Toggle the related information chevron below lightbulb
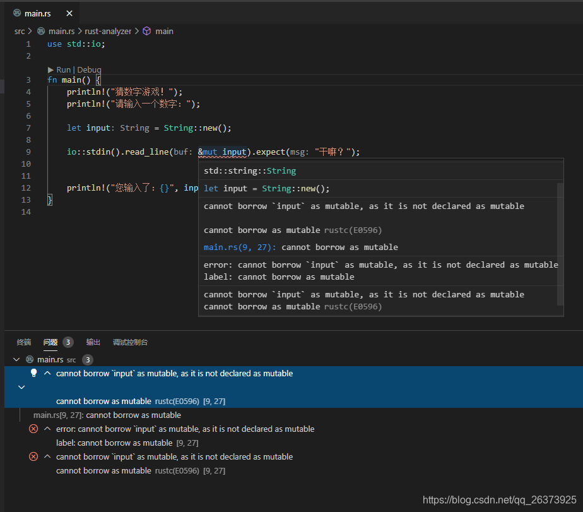The width and height of the screenshot is (583, 512). point(21,388)
